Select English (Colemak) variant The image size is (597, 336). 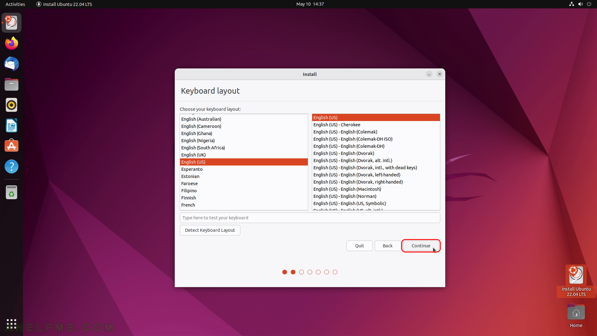click(376, 132)
